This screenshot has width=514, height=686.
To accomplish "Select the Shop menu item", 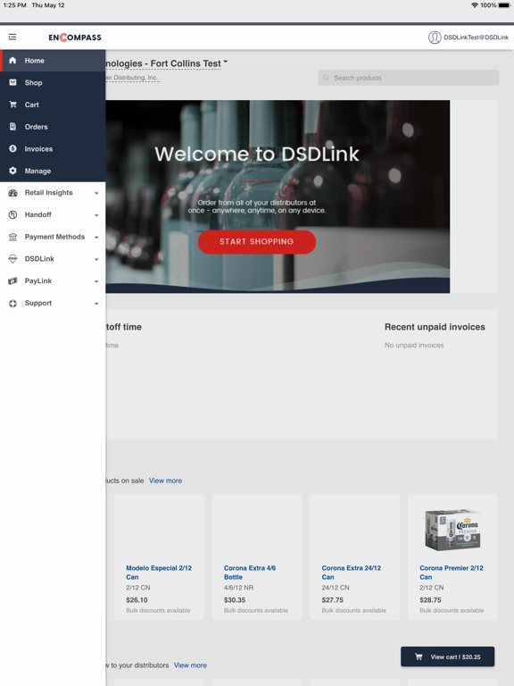I will coord(53,82).
